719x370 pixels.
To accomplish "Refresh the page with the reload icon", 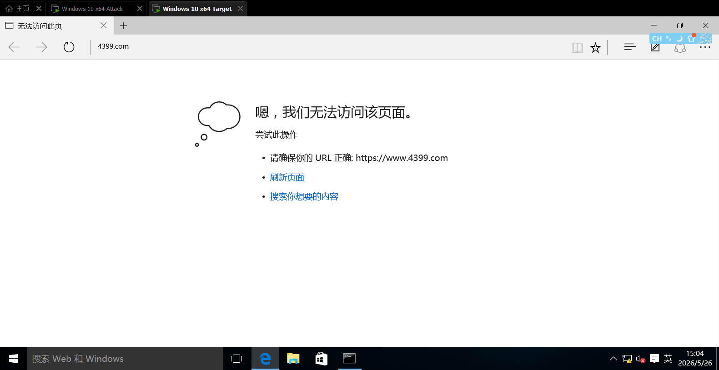I will (69, 47).
